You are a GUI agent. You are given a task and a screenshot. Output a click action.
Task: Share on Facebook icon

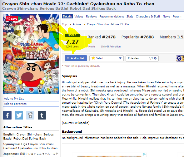[x=7, y=115]
